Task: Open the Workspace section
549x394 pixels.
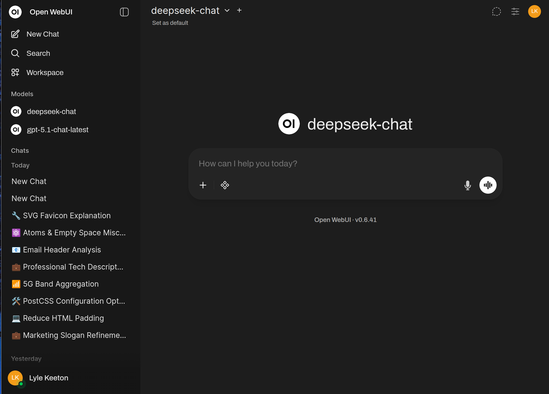Action: (45, 72)
